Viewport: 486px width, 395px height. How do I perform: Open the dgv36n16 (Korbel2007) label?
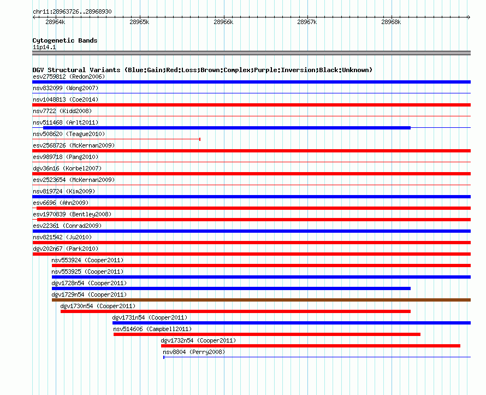pyautogui.click(x=67, y=168)
